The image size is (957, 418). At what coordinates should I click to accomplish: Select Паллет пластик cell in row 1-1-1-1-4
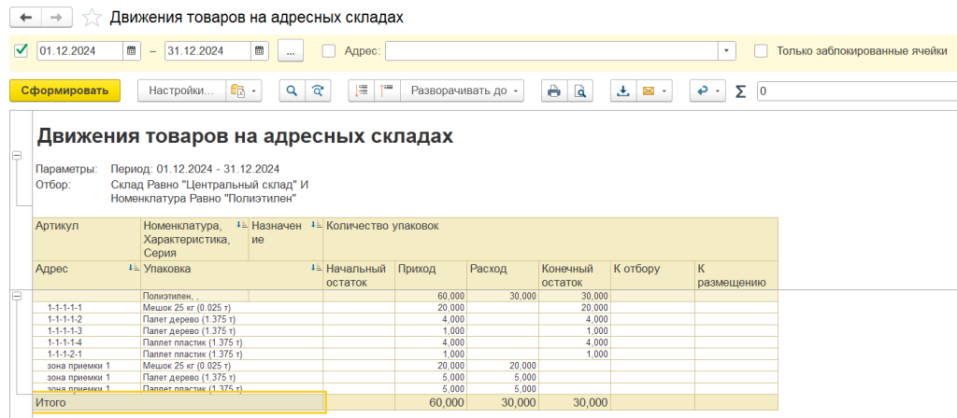[232, 342]
